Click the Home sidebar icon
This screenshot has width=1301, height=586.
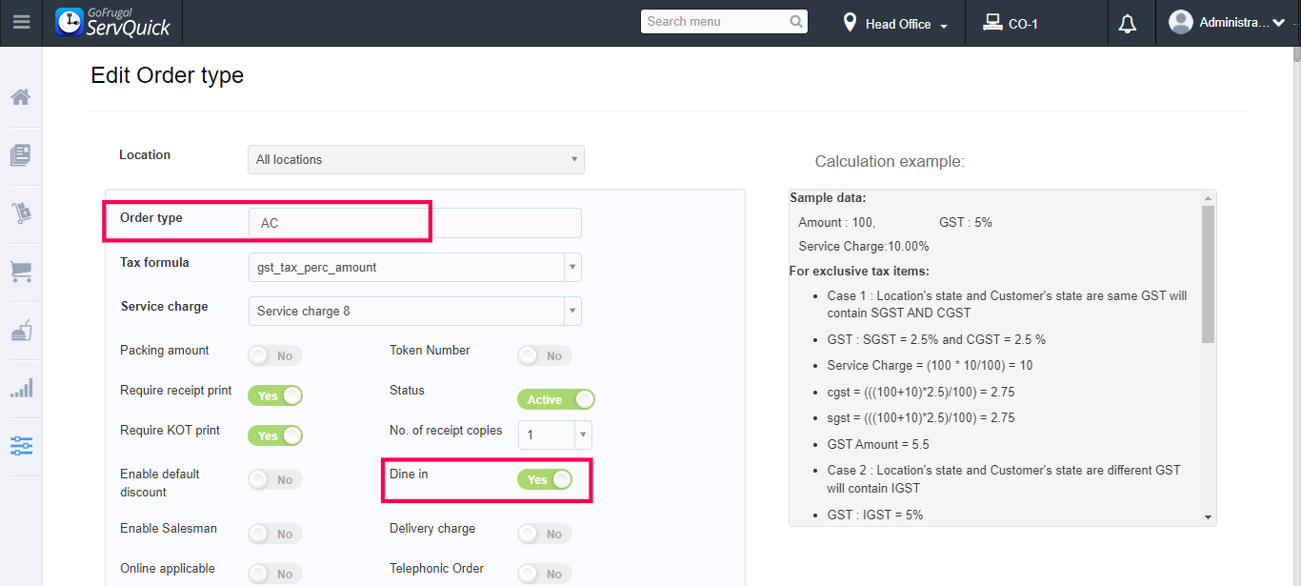pyautogui.click(x=21, y=97)
